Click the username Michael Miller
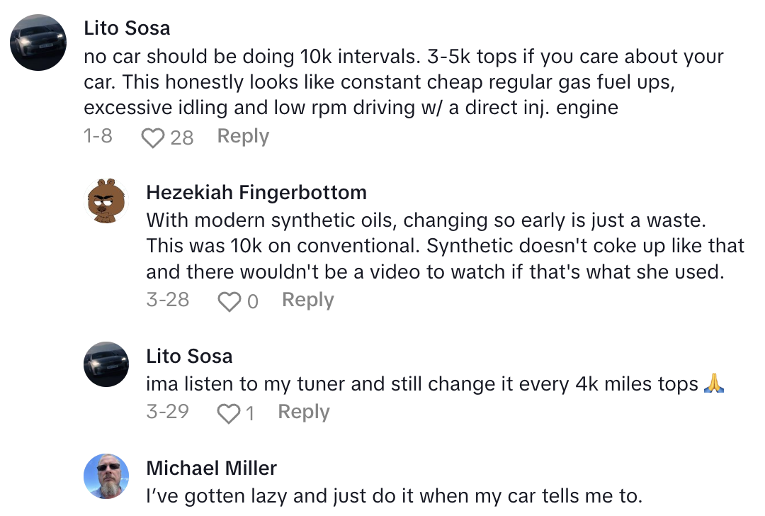Screen dimensions: 765x516 point(210,468)
